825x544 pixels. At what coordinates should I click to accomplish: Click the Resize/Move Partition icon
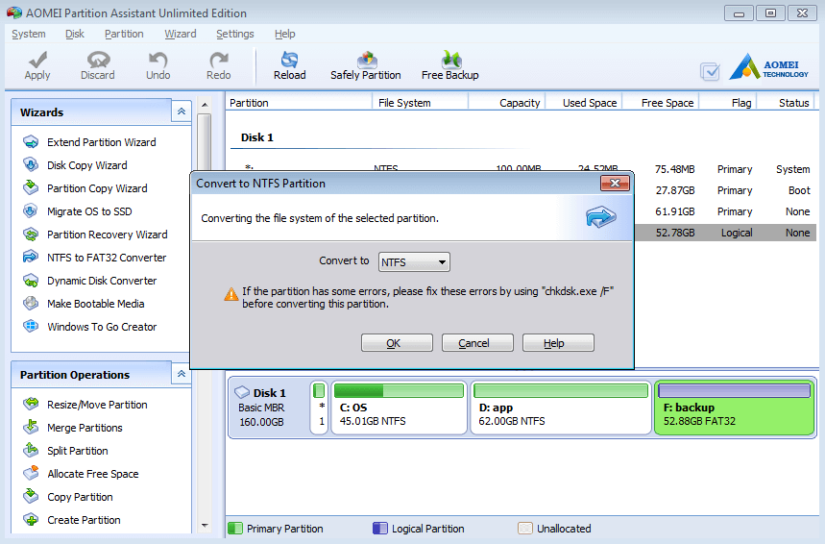(x=31, y=404)
